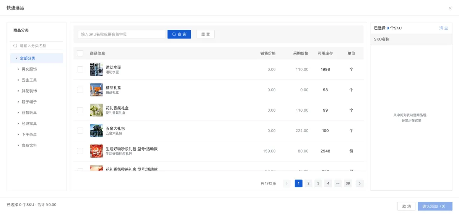459x215 pixels.
Task: Check the 花礼香氛礼盒 row checkbox
Action: 80,110
